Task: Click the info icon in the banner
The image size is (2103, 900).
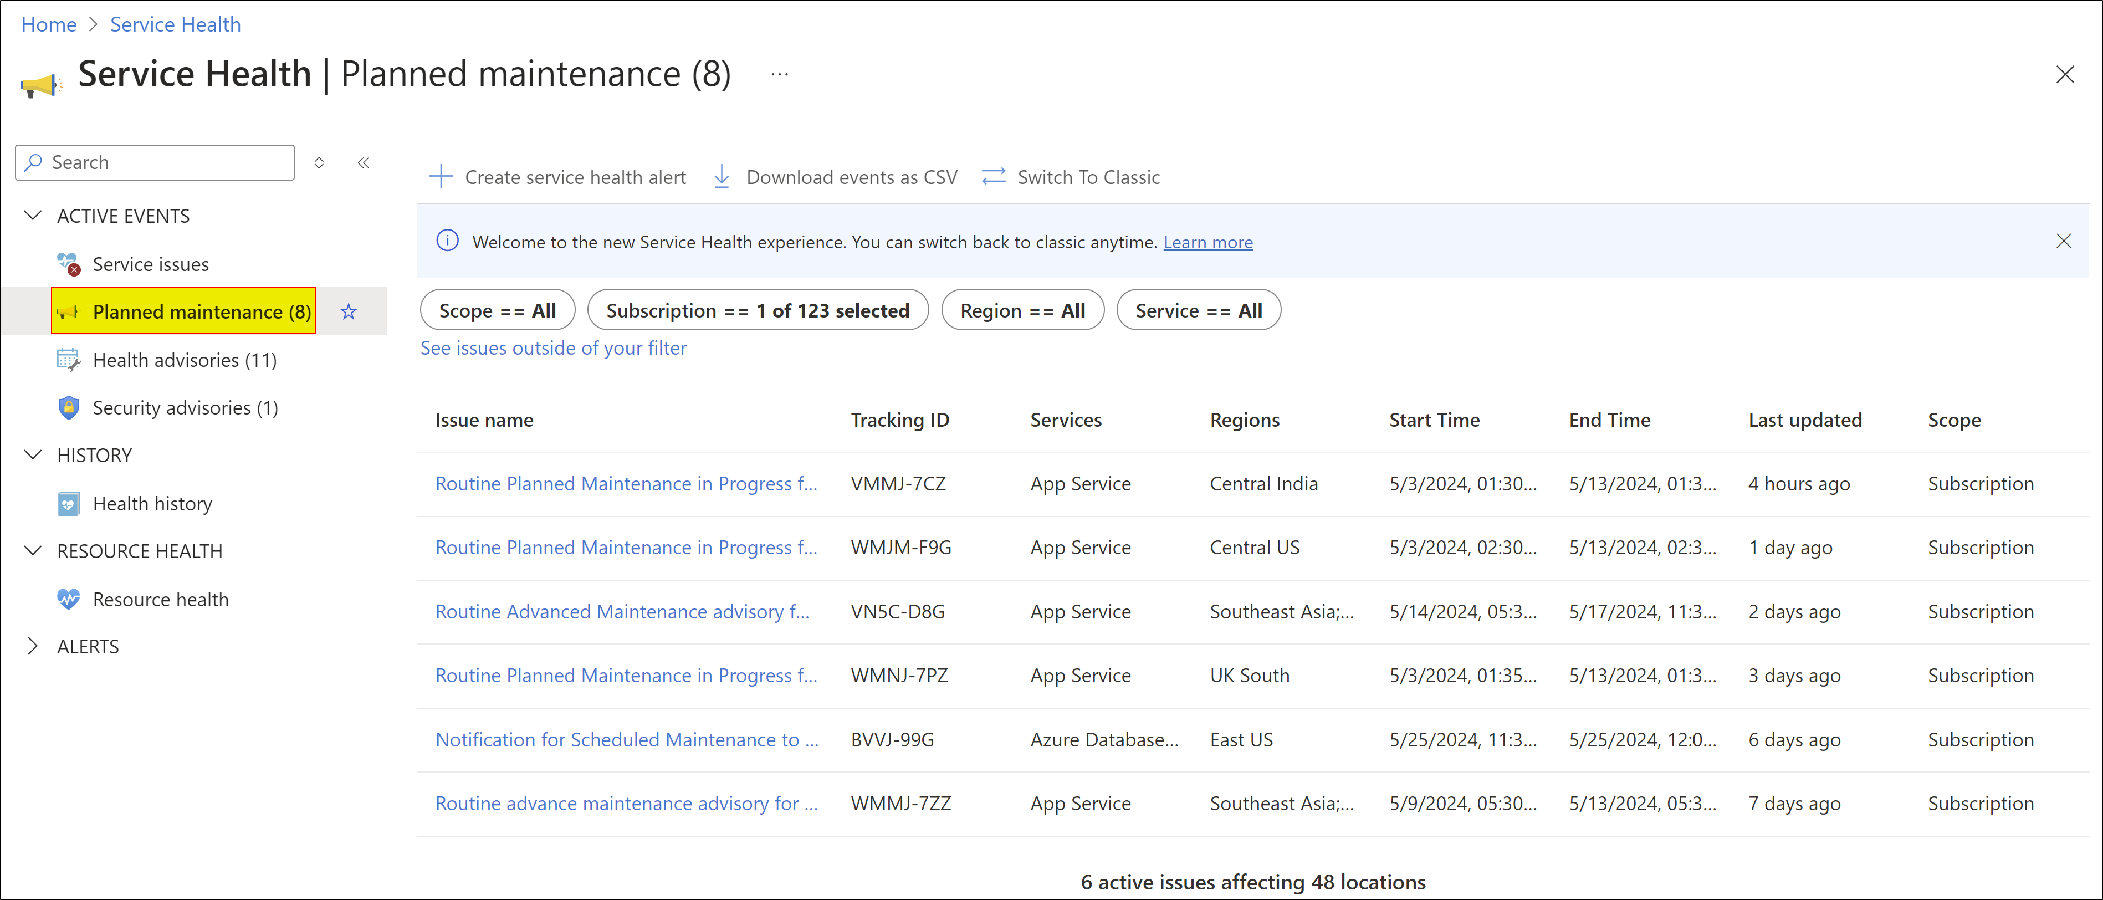Action: point(447,241)
